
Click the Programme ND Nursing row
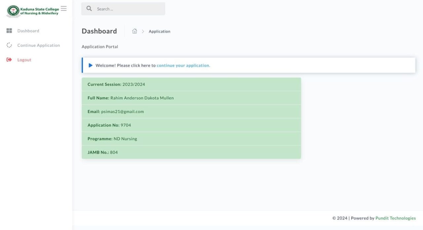click(x=191, y=139)
